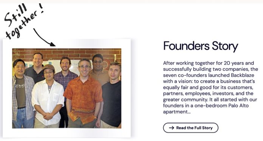
Task: Click the man in the orange shirt
Action: [84, 93]
